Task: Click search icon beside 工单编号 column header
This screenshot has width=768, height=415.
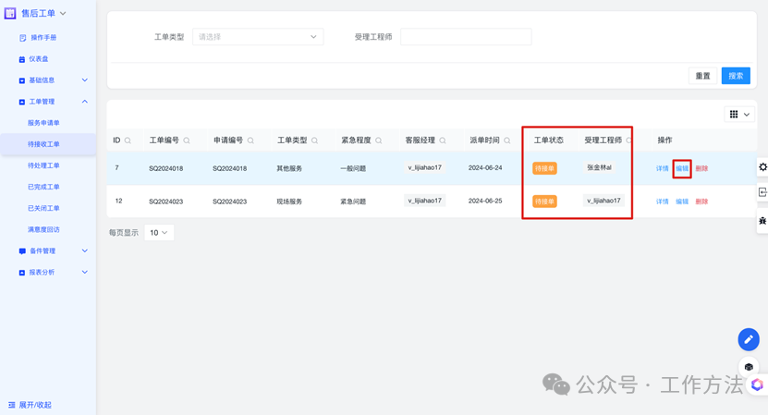Action: pos(187,141)
